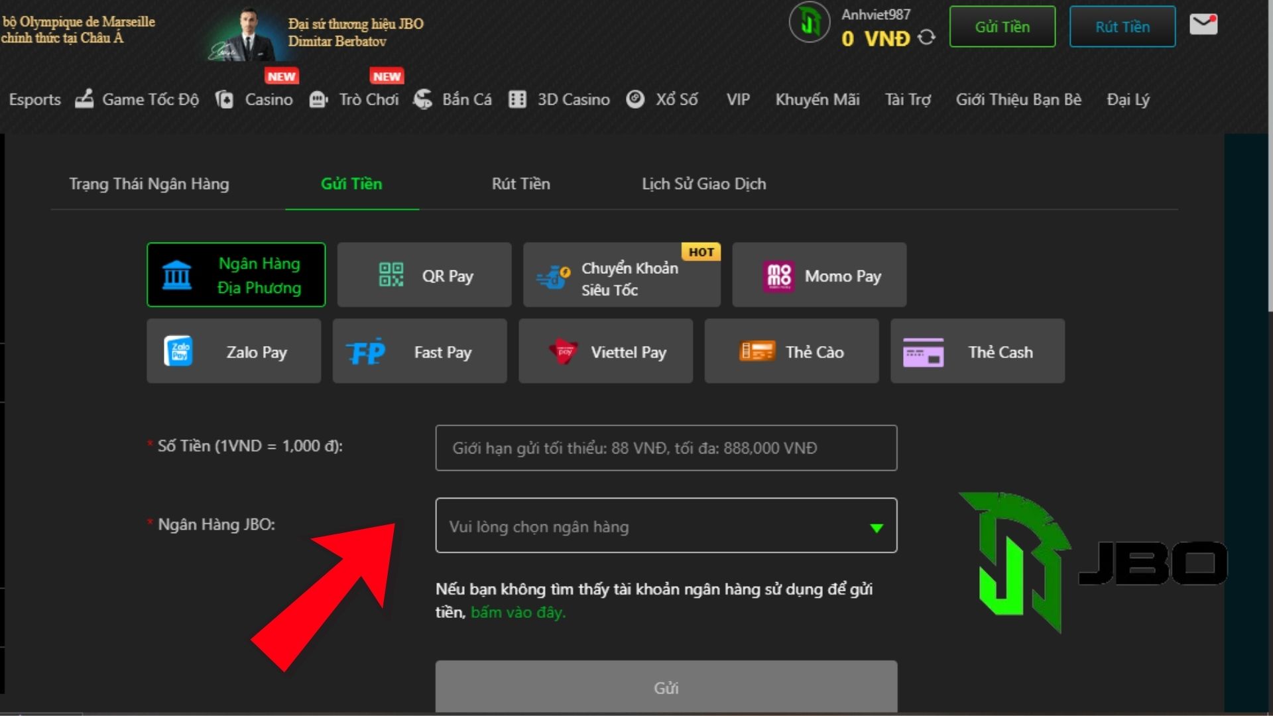Open Lịch Sử Giao Dịch tab

[704, 184]
